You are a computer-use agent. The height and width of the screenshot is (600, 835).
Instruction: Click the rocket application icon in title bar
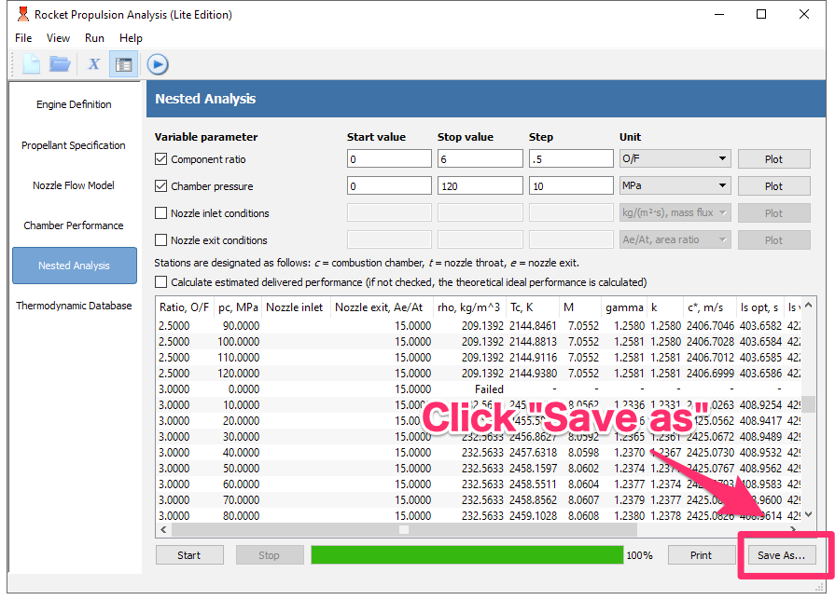coord(22,14)
